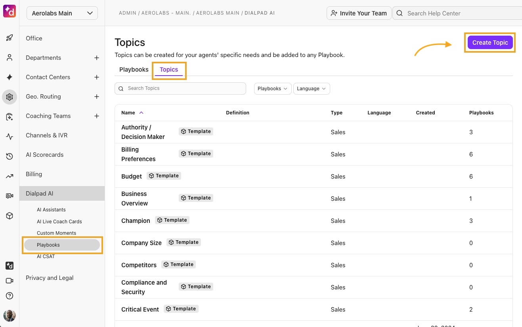
Task: Click the Help Center search magnifier icon
Action: point(400,13)
